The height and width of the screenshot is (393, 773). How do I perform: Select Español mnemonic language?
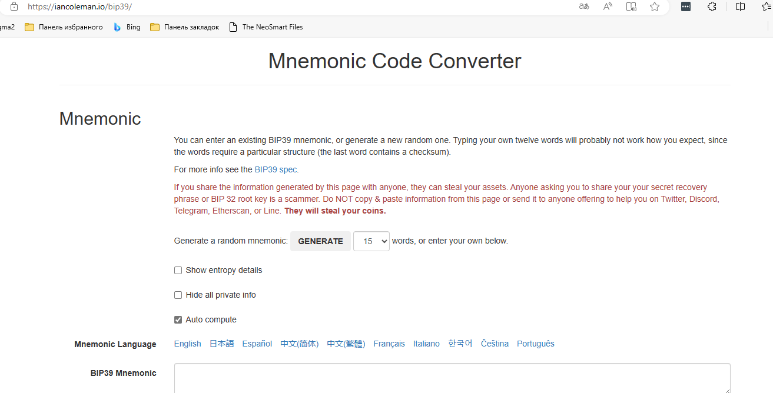pos(257,344)
